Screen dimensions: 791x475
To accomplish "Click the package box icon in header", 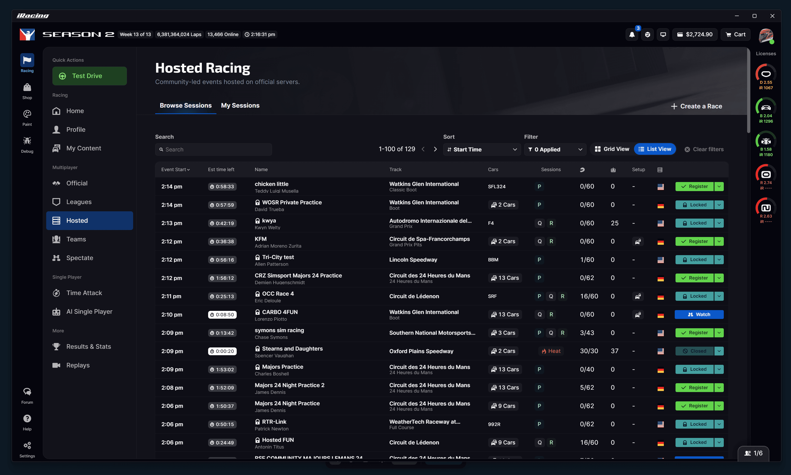I will 647,34.
